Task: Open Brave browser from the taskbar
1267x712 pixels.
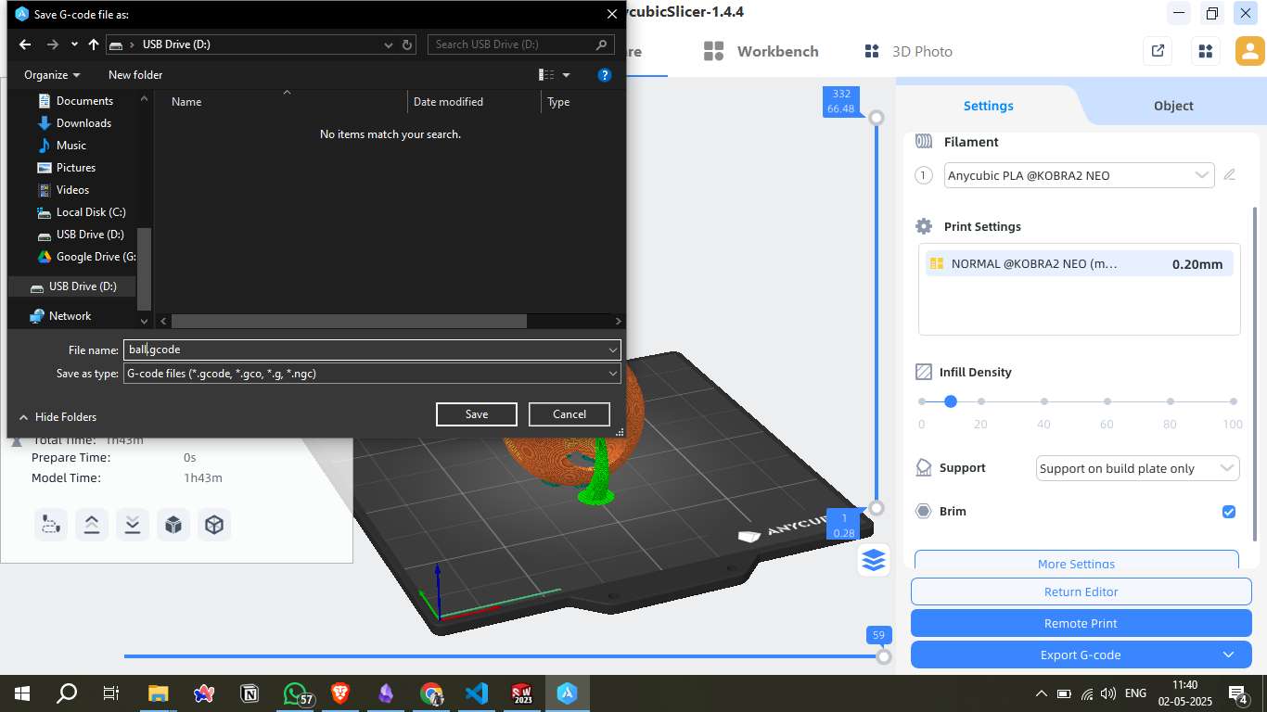Action: tap(340, 693)
